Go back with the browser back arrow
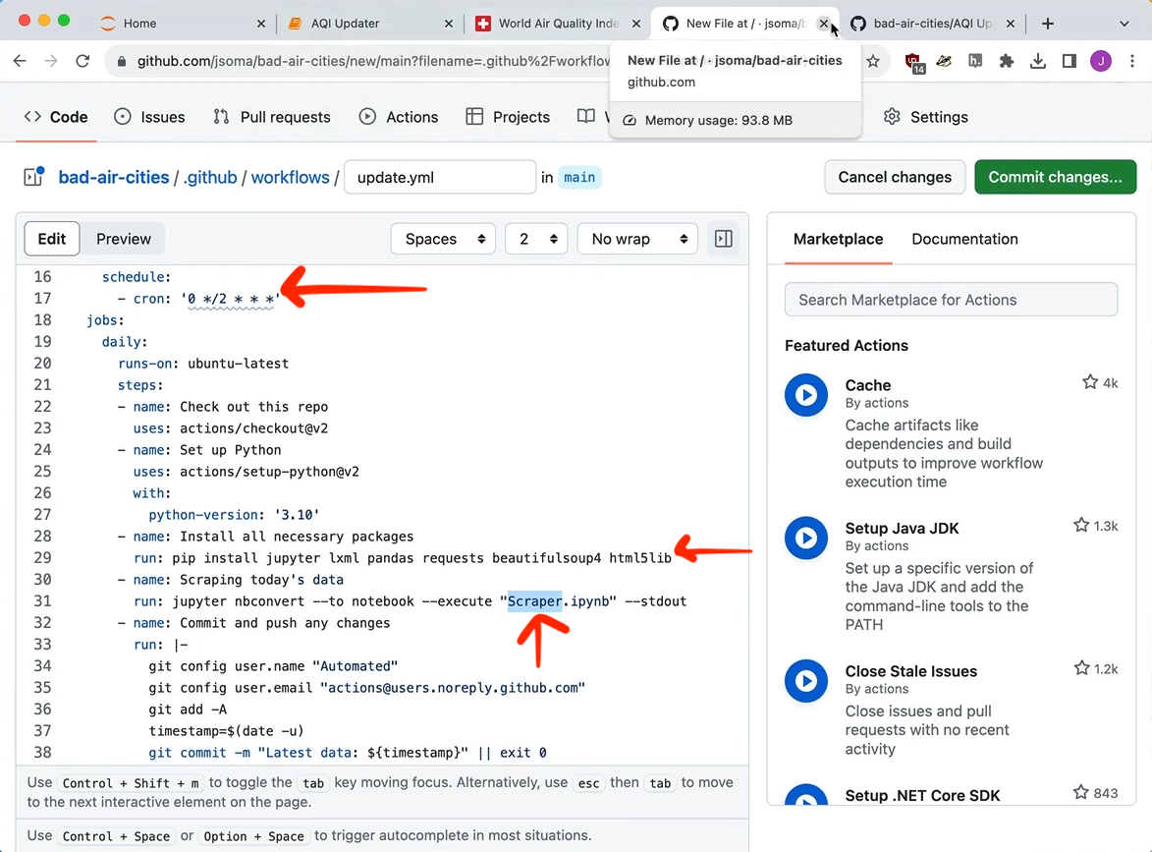The height and width of the screenshot is (852, 1152). click(x=20, y=61)
